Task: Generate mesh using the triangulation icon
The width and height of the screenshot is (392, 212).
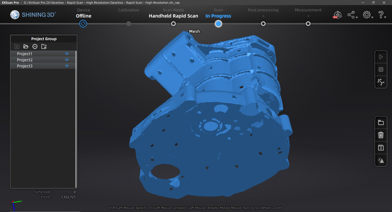Action: coord(381,160)
